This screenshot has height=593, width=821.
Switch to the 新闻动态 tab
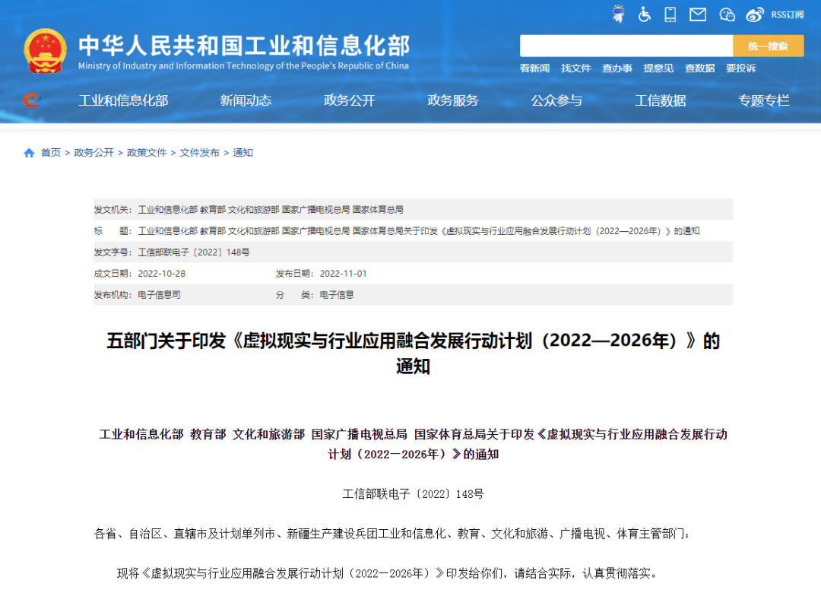tap(245, 100)
